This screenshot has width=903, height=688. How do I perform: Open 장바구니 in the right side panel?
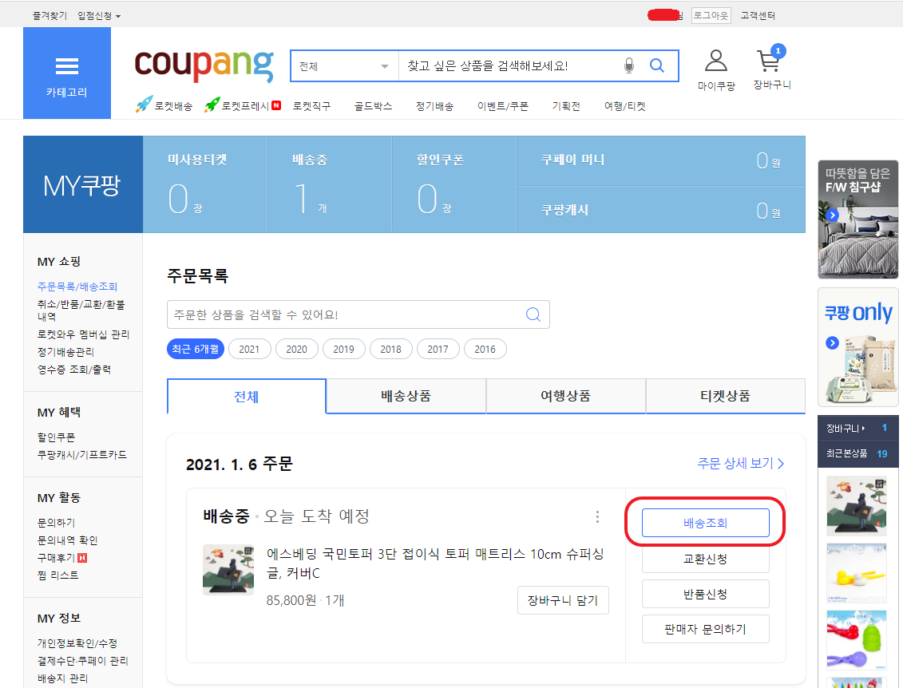click(x=857, y=428)
